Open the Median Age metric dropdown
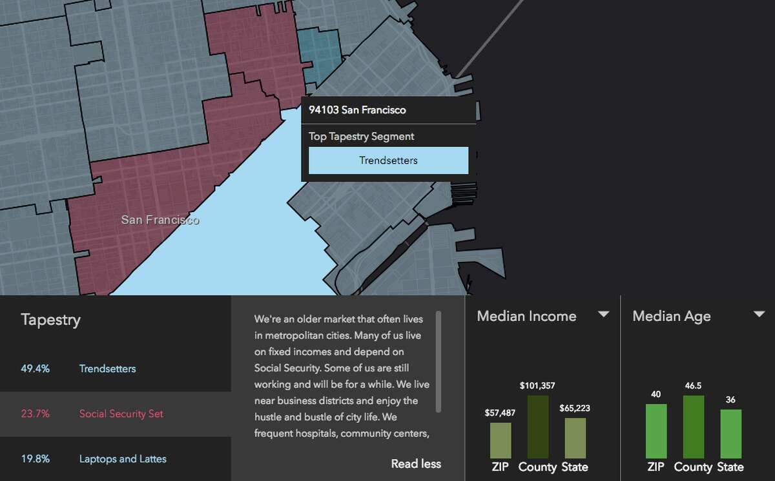This screenshot has width=775, height=481. (758, 315)
